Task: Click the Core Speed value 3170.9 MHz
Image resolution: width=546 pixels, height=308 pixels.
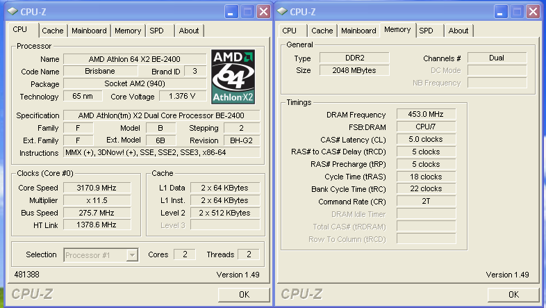Action: 97,188
